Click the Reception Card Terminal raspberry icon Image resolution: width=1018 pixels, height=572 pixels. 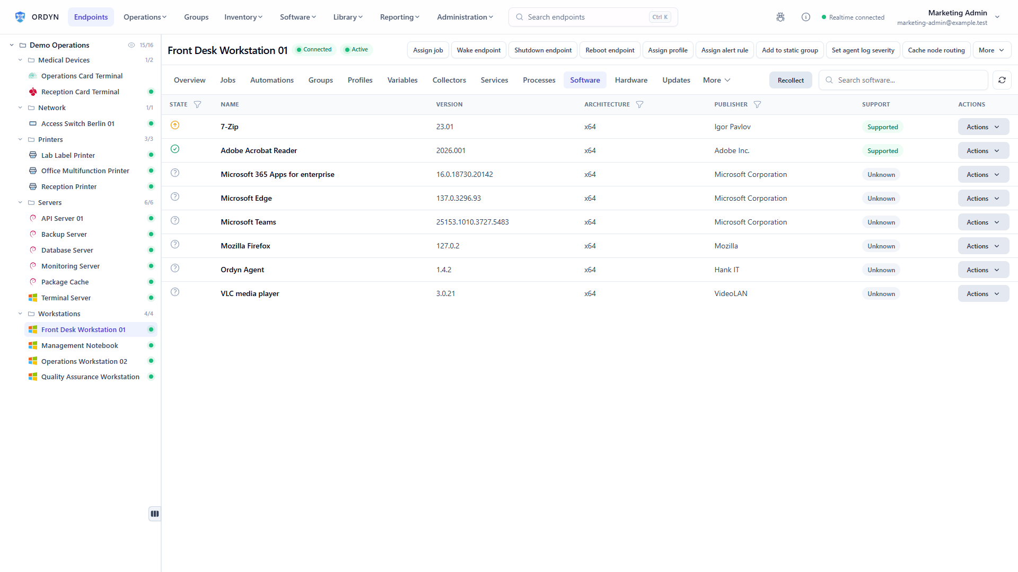pos(33,92)
